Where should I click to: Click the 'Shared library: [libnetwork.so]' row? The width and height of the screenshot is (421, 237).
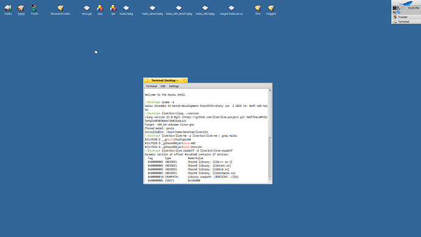click(x=192, y=173)
